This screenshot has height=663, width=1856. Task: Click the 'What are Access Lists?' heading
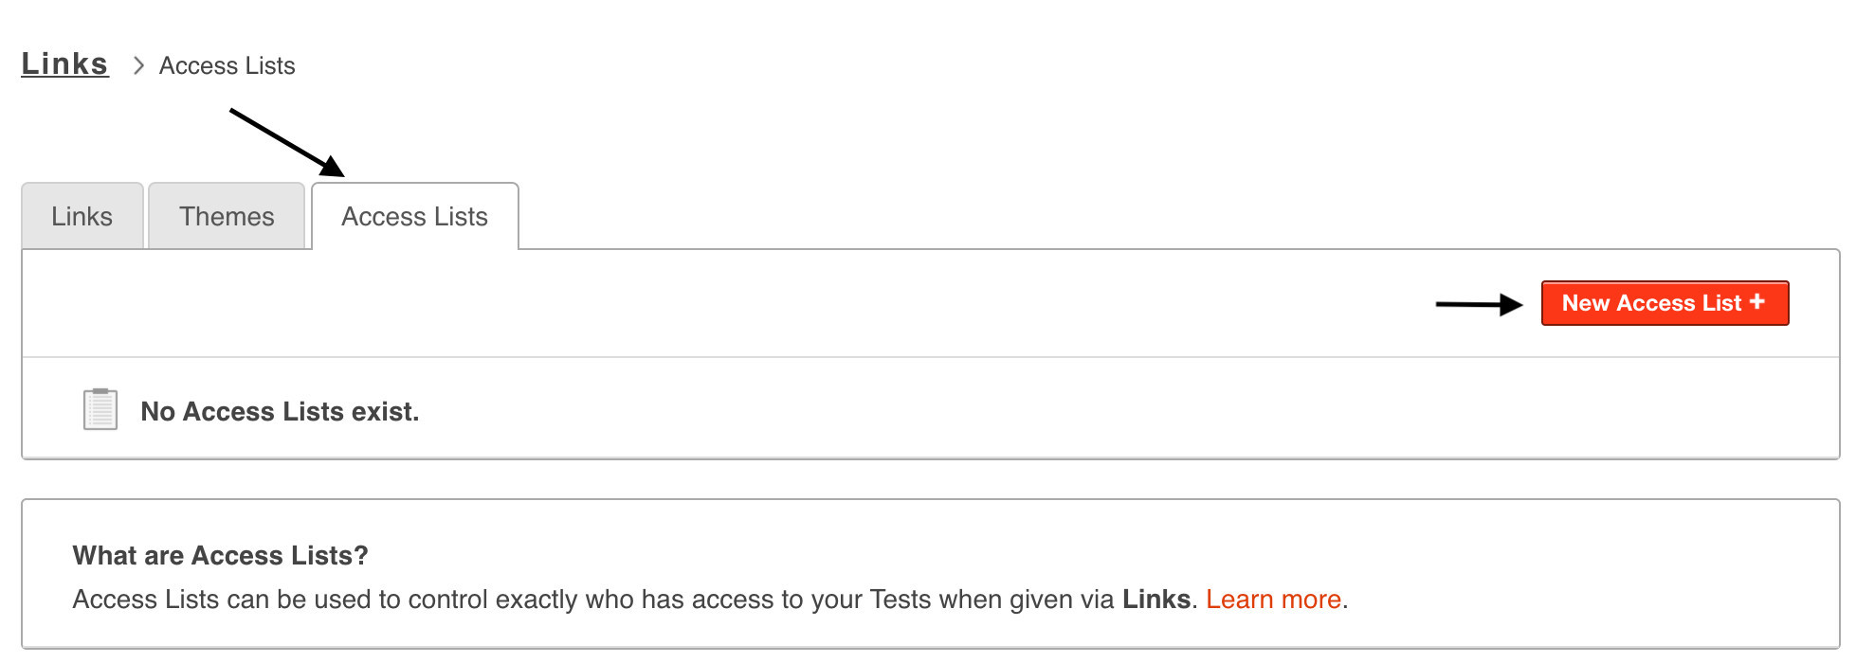[x=220, y=555]
